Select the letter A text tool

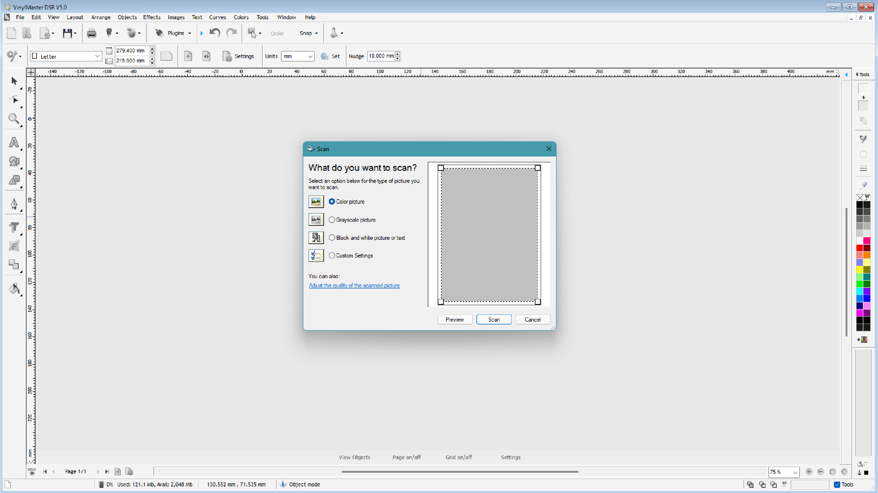[x=14, y=142]
